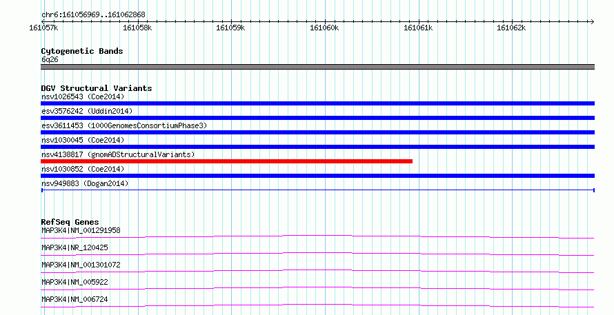Click the magenta line under MAP3K4|NM_005922
The image size is (614, 315).
click(x=317, y=288)
